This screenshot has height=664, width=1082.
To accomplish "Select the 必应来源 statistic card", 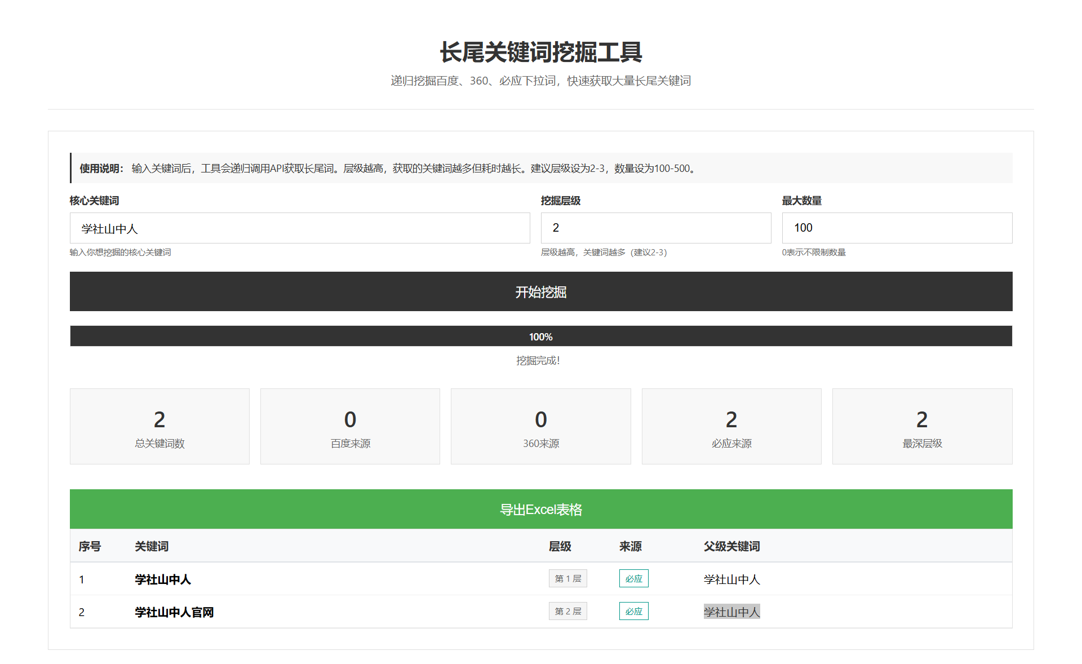I will click(730, 426).
